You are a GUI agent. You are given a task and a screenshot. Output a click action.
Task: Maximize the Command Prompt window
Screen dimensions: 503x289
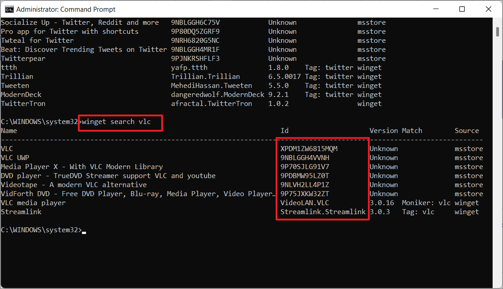click(x=462, y=9)
